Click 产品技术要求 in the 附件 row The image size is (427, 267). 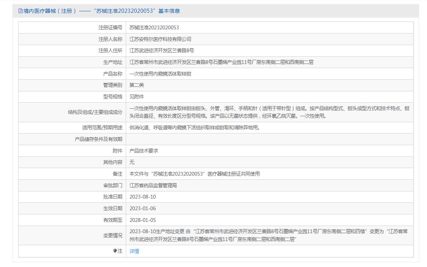click(x=144, y=151)
